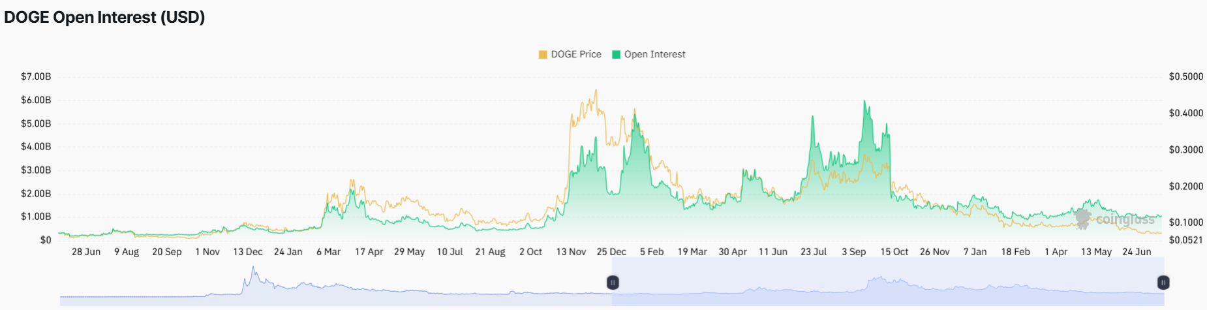This screenshot has height=310, width=1207.
Task: Click the yellow DOGE Price color swatch
Action: coord(543,54)
